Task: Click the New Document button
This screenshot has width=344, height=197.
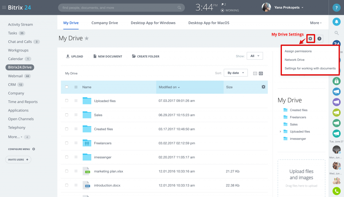Action: point(108,56)
